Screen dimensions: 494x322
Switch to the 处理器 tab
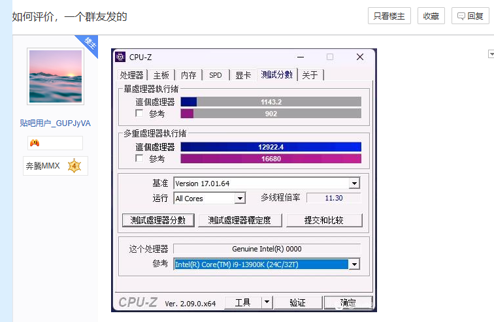[x=132, y=75]
